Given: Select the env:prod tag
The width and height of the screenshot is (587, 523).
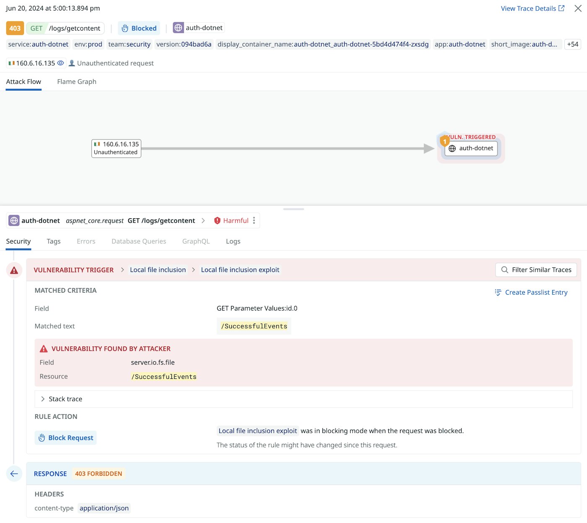Looking at the screenshot, I should point(88,44).
